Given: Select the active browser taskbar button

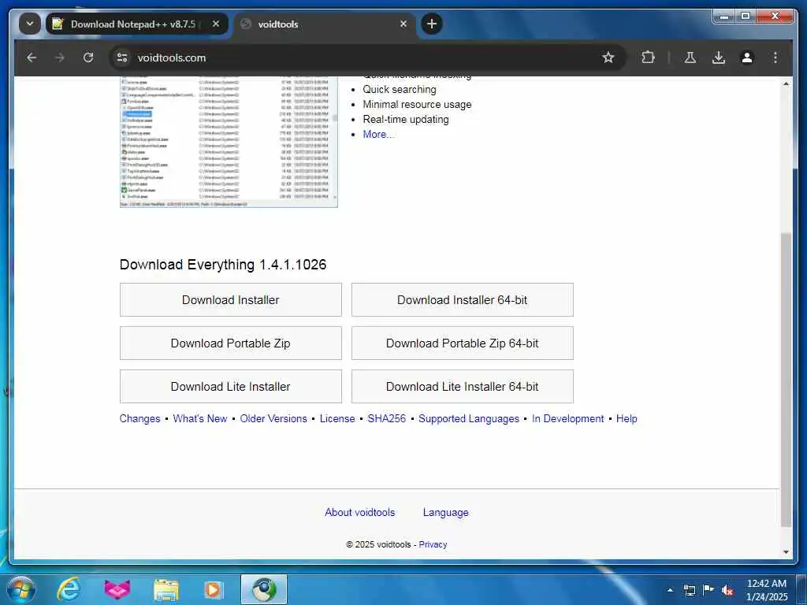Looking at the screenshot, I should click(264, 589).
